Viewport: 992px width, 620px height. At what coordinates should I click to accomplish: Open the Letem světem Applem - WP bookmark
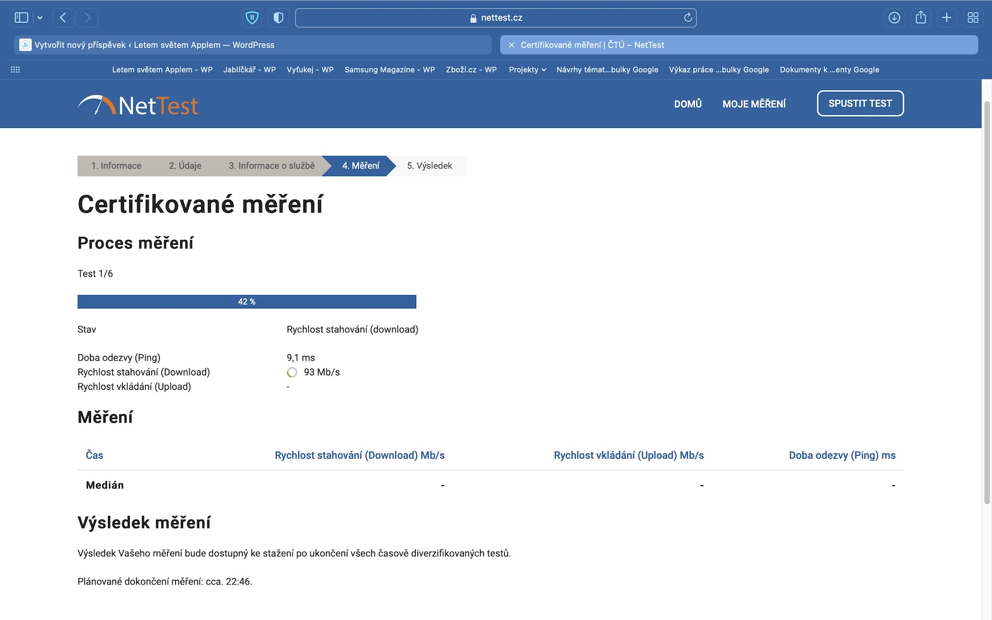pyautogui.click(x=162, y=69)
